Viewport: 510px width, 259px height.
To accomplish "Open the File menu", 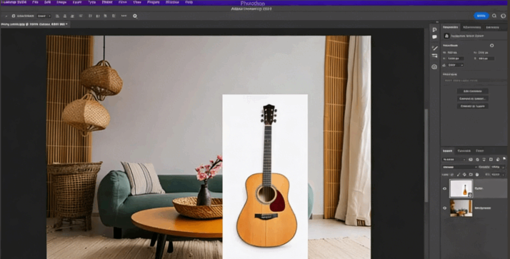I will (x=35, y=2).
